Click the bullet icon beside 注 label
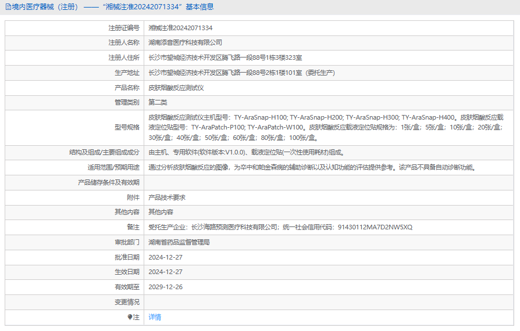 [130, 317]
